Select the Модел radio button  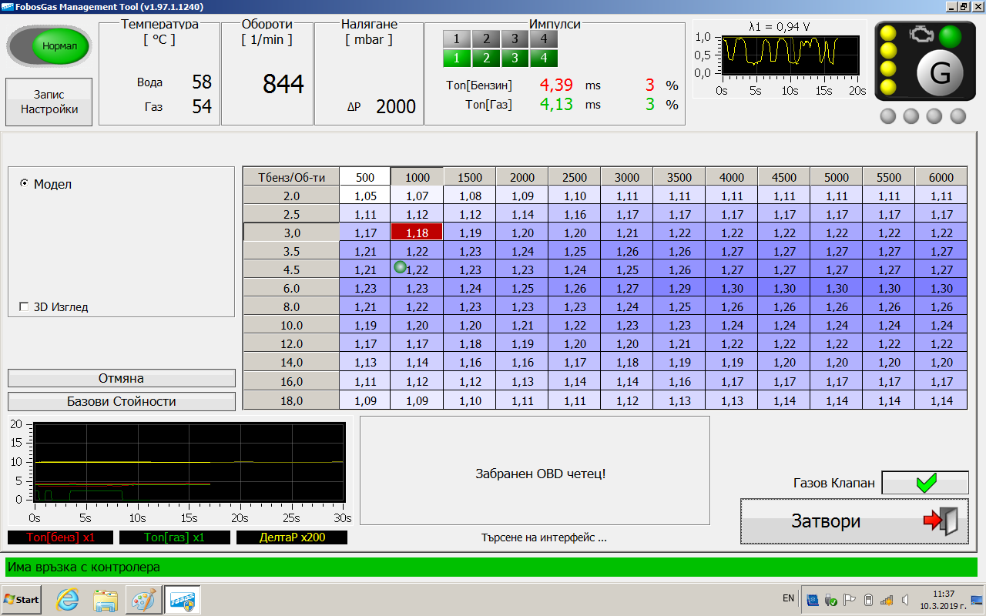pos(24,183)
